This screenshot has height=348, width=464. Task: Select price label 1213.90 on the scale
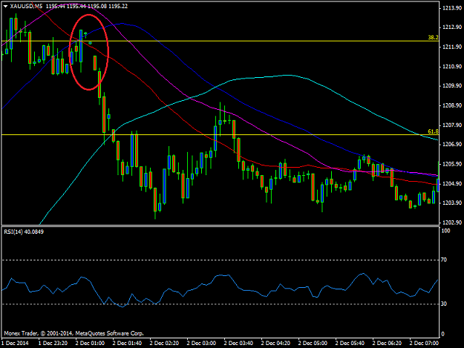click(x=452, y=8)
